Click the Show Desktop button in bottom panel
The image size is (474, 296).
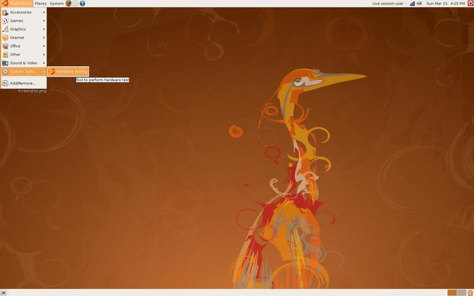point(4,292)
